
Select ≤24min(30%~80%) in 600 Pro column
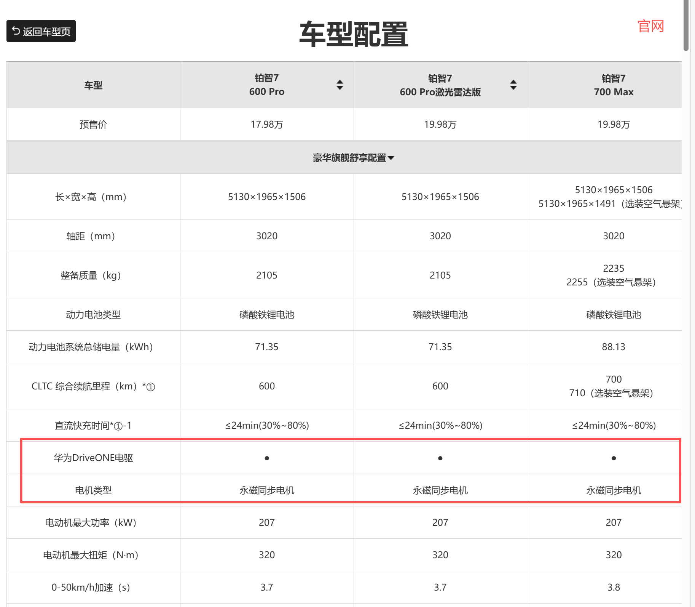pyautogui.click(x=267, y=426)
